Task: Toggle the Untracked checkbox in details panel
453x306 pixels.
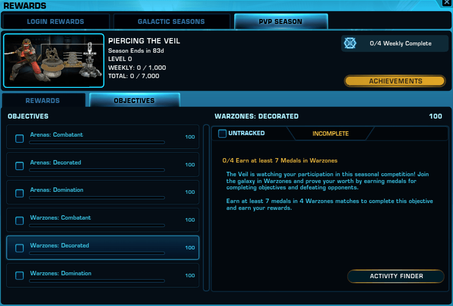Action: pyautogui.click(x=222, y=134)
